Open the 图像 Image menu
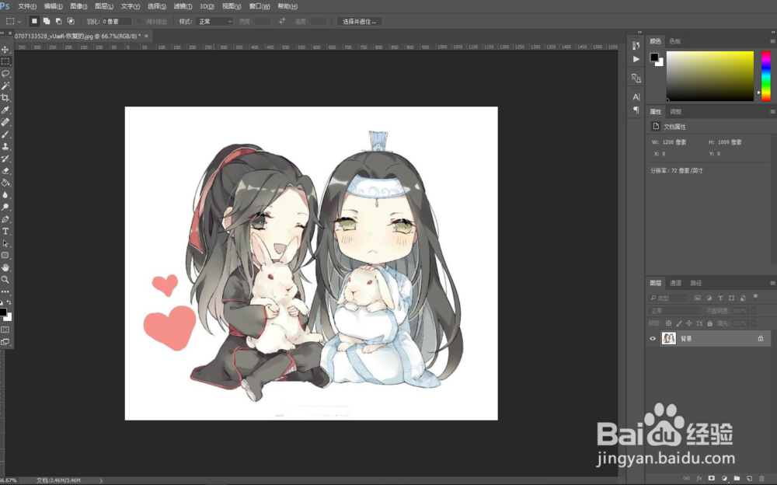 point(78,6)
